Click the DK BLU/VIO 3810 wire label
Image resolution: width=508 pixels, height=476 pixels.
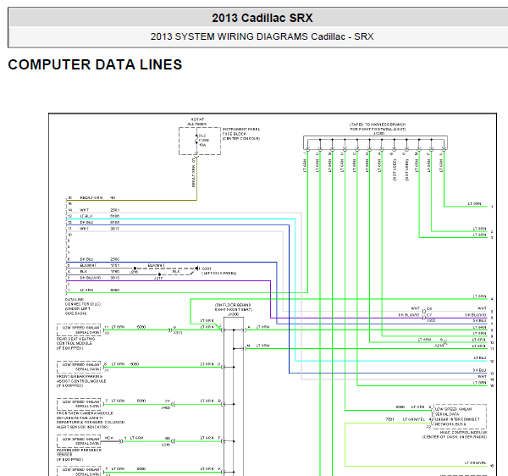91,277
